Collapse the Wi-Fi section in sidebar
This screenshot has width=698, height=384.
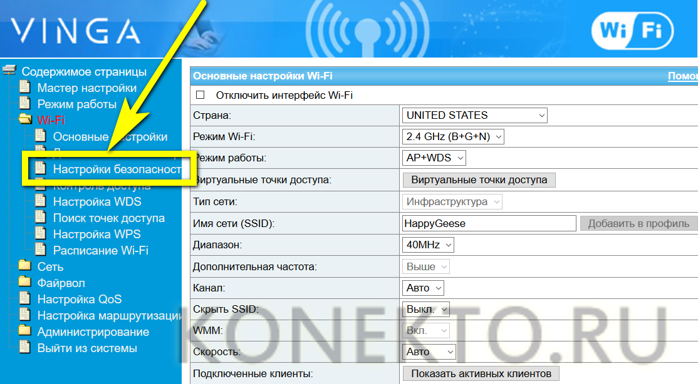51,120
